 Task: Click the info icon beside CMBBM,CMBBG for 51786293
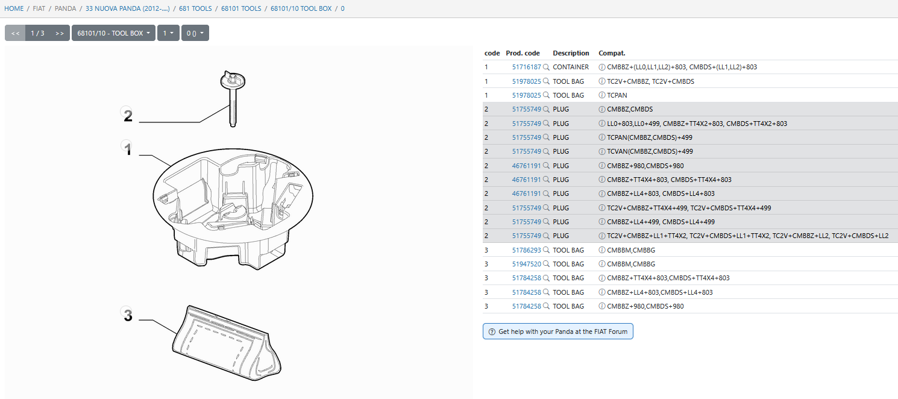(601, 250)
